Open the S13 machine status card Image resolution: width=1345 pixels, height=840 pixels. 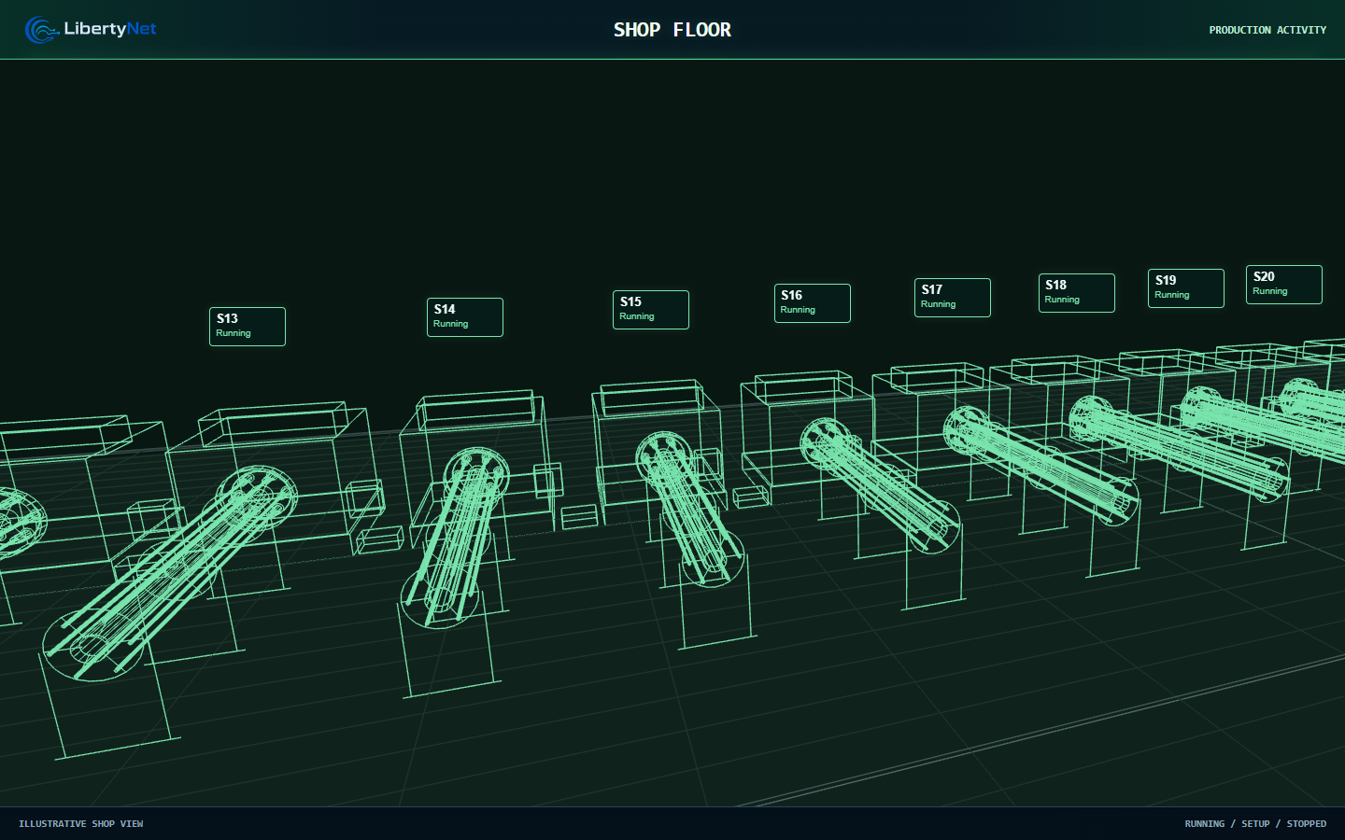tap(248, 327)
